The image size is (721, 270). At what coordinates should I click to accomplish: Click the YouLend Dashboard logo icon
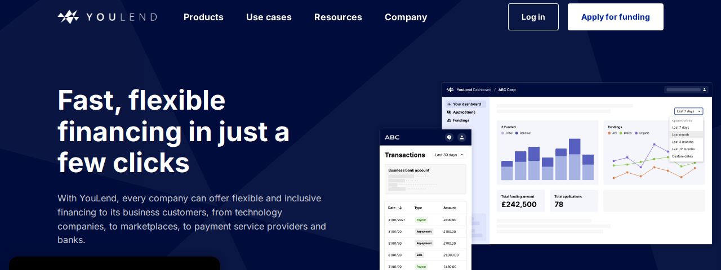click(x=450, y=89)
